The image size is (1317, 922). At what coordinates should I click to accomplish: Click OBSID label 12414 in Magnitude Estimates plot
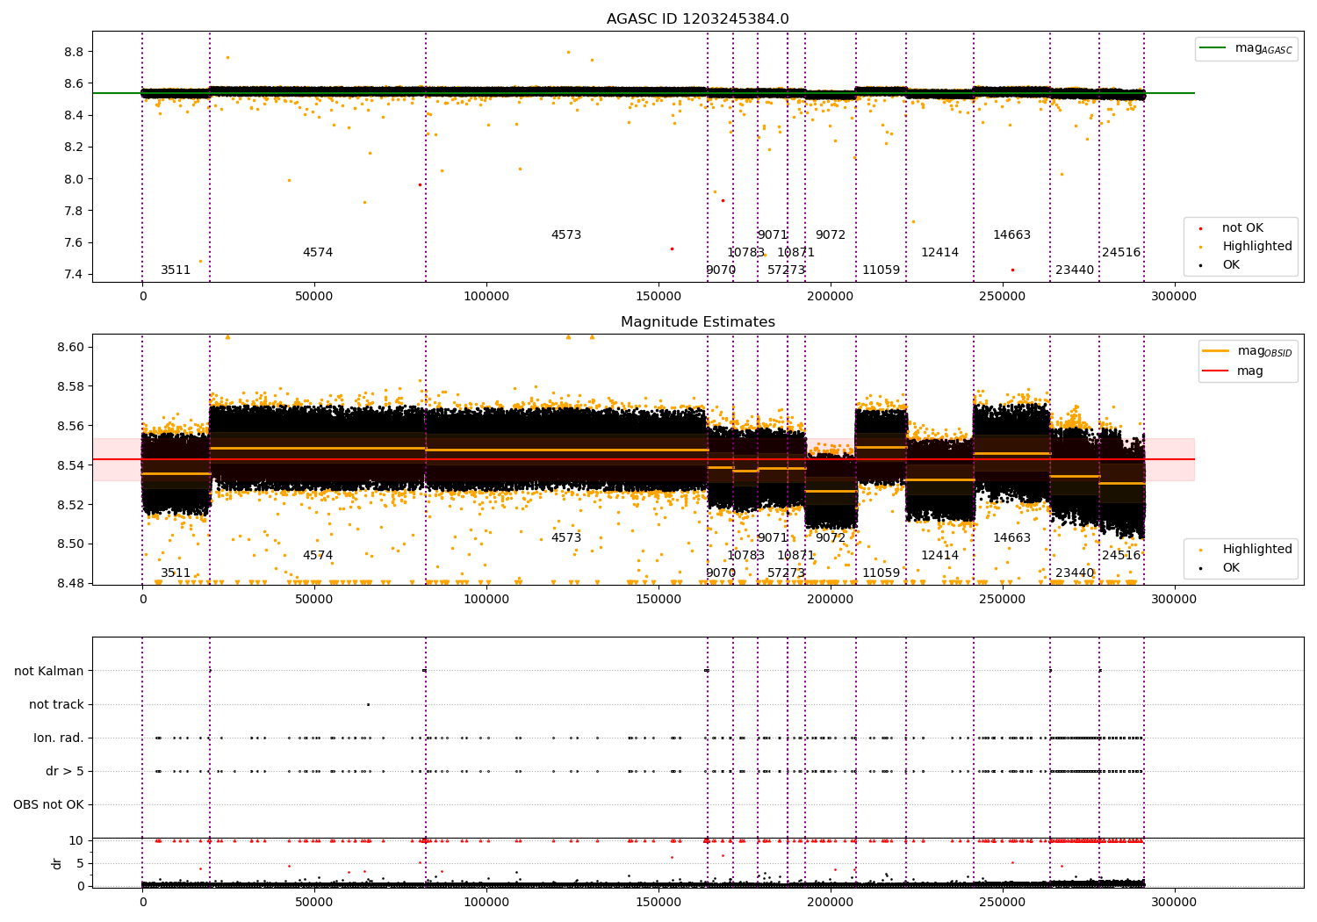[x=940, y=556]
